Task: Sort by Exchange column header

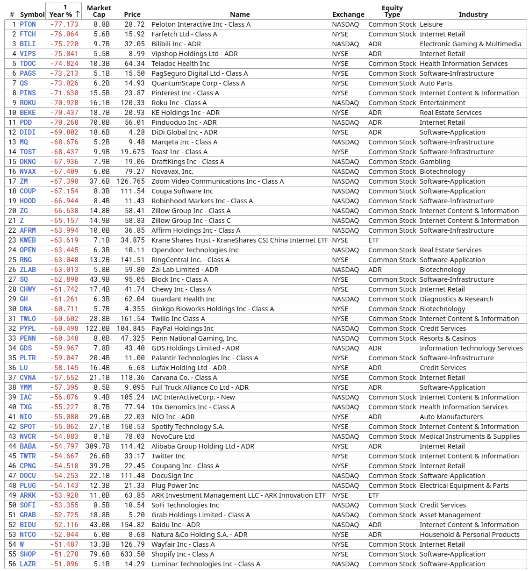Action: click(348, 14)
